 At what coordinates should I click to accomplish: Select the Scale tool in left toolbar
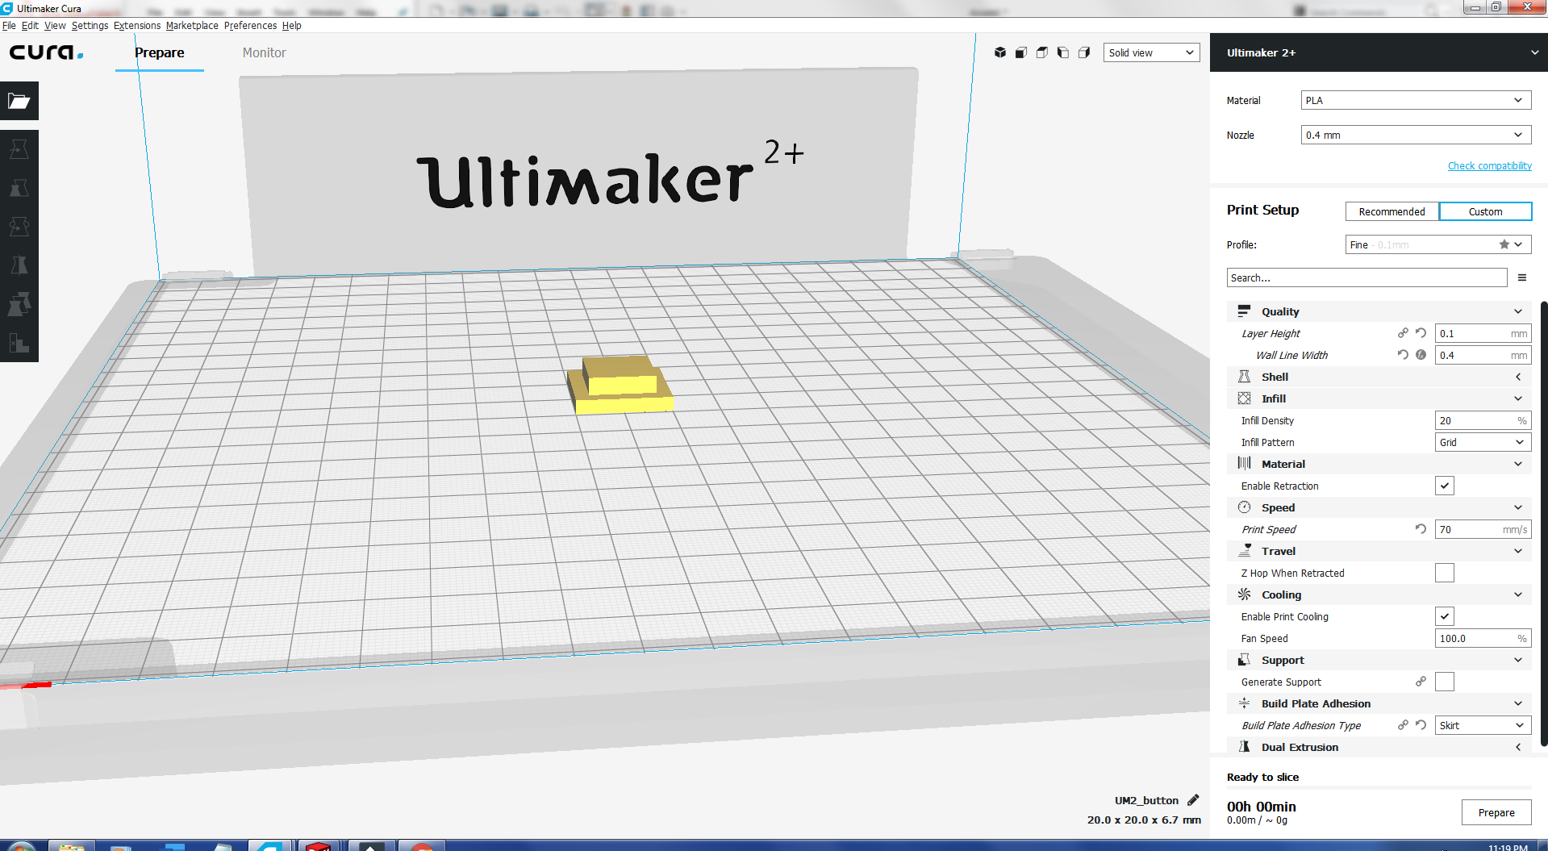point(19,188)
